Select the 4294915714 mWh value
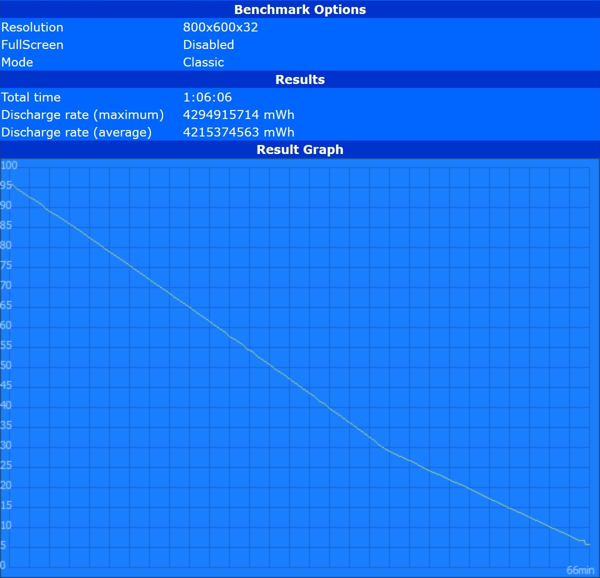 (238, 114)
